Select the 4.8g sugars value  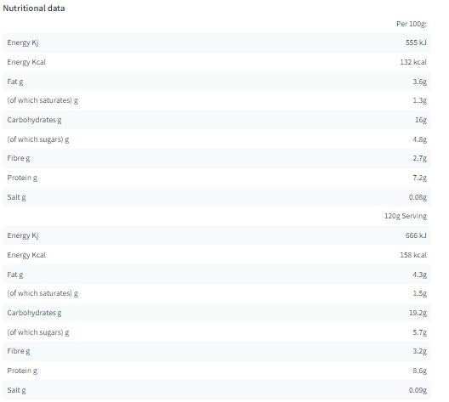(x=420, y=139)
